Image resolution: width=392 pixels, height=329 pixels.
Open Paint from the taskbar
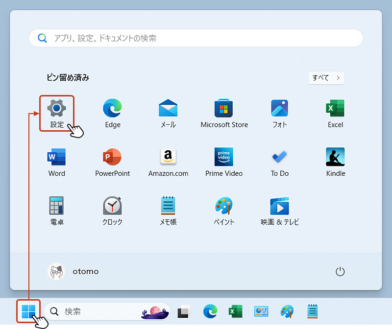click(287, 311)
